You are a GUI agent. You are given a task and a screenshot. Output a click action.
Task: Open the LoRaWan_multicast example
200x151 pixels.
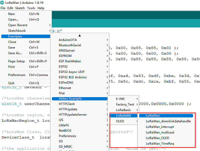pos(160,132)
